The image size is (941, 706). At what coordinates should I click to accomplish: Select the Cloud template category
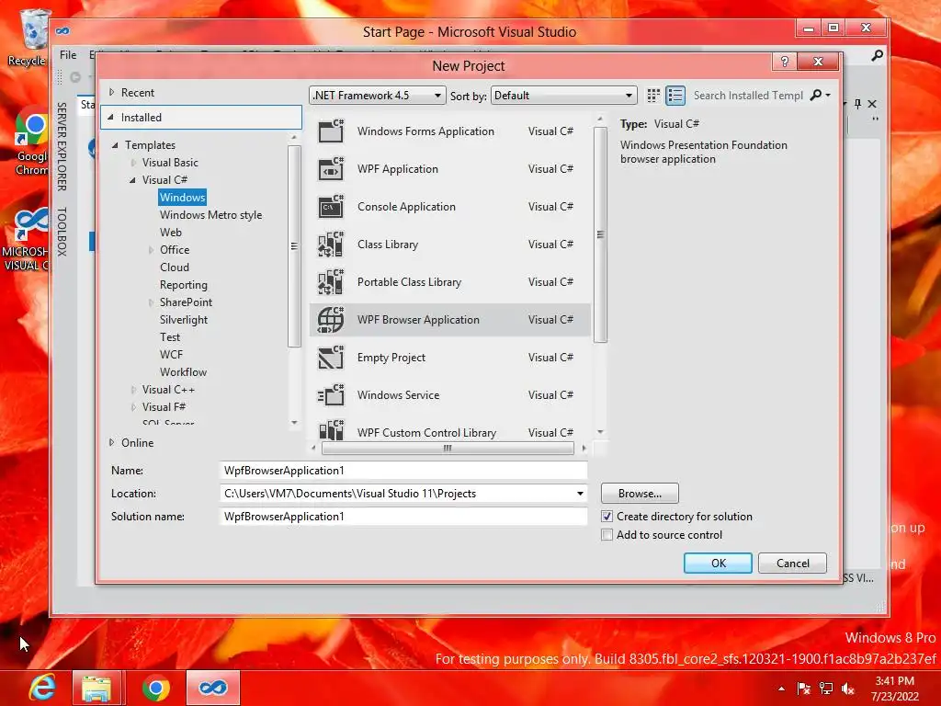click(x=174, y=268)
